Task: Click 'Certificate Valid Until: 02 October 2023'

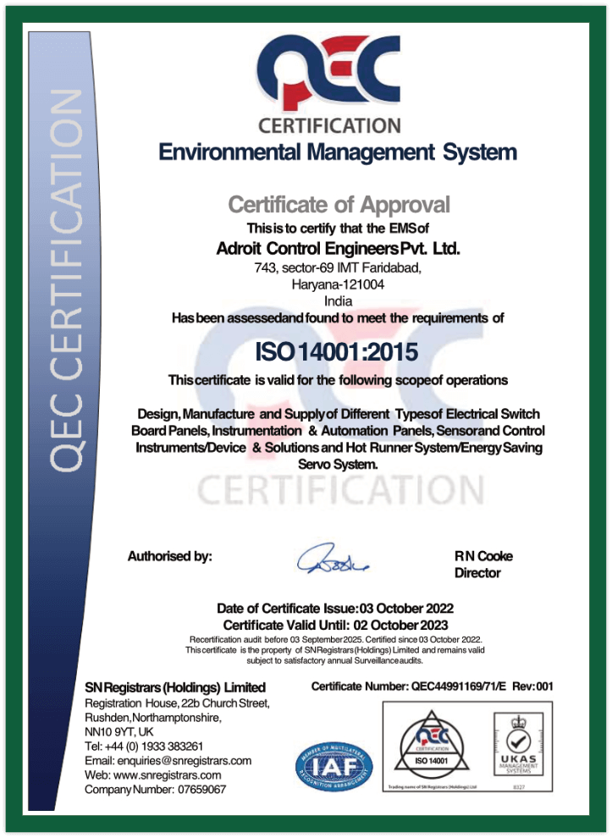Action: coord(336,626)
